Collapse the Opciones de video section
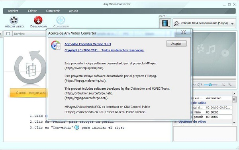 pos(176,121)
